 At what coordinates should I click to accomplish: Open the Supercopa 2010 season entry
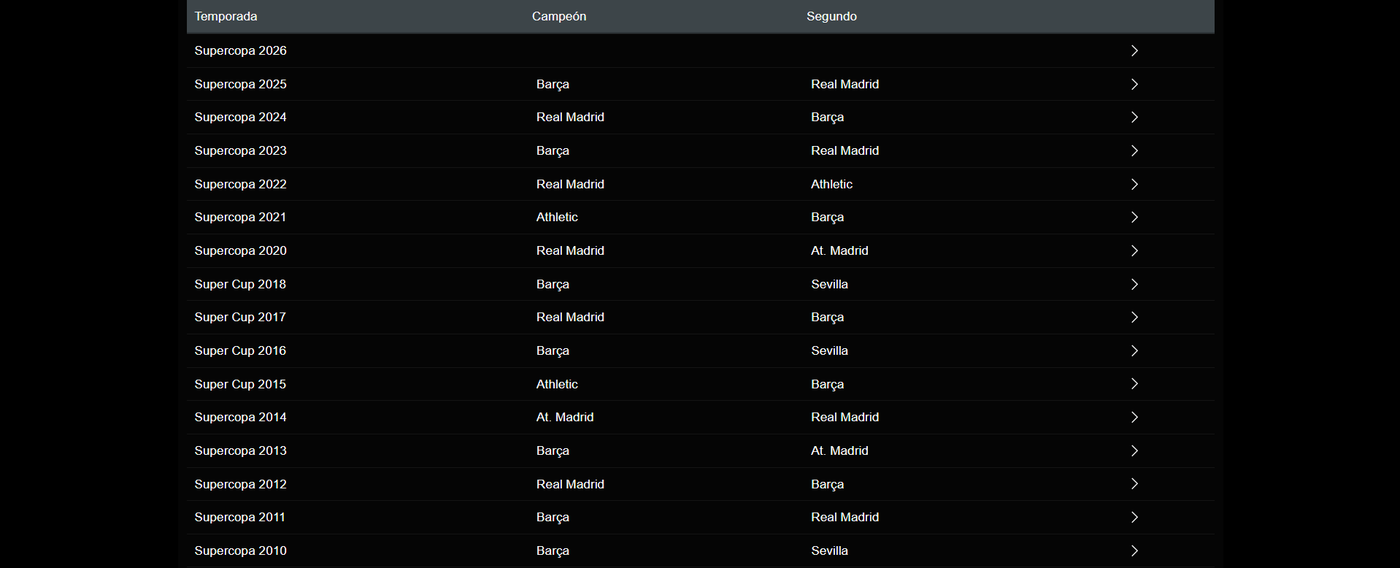(240, 550)
